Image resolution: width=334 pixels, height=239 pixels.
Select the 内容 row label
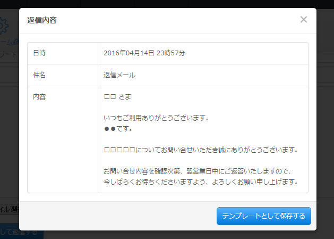[x=39, y=97]
